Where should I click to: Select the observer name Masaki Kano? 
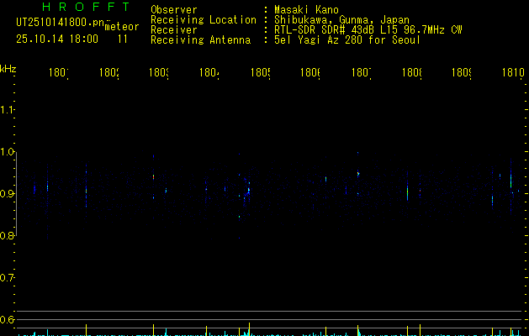pos(306,10)
